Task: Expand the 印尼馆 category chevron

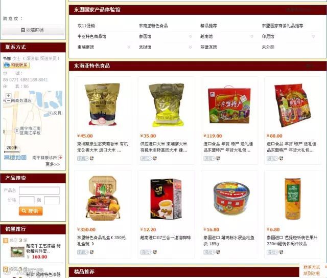Action: (313, 36)
